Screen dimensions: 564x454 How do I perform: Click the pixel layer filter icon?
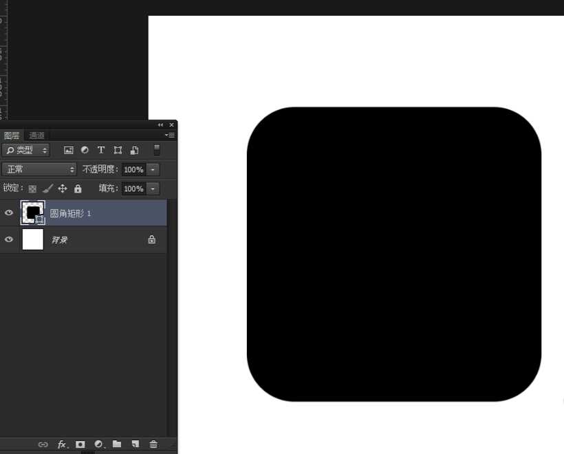pos(68,150)
